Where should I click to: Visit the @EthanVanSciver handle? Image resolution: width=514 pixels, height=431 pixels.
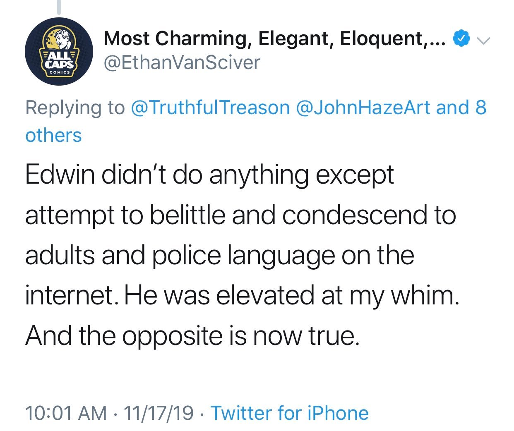[x=182, y=63]
